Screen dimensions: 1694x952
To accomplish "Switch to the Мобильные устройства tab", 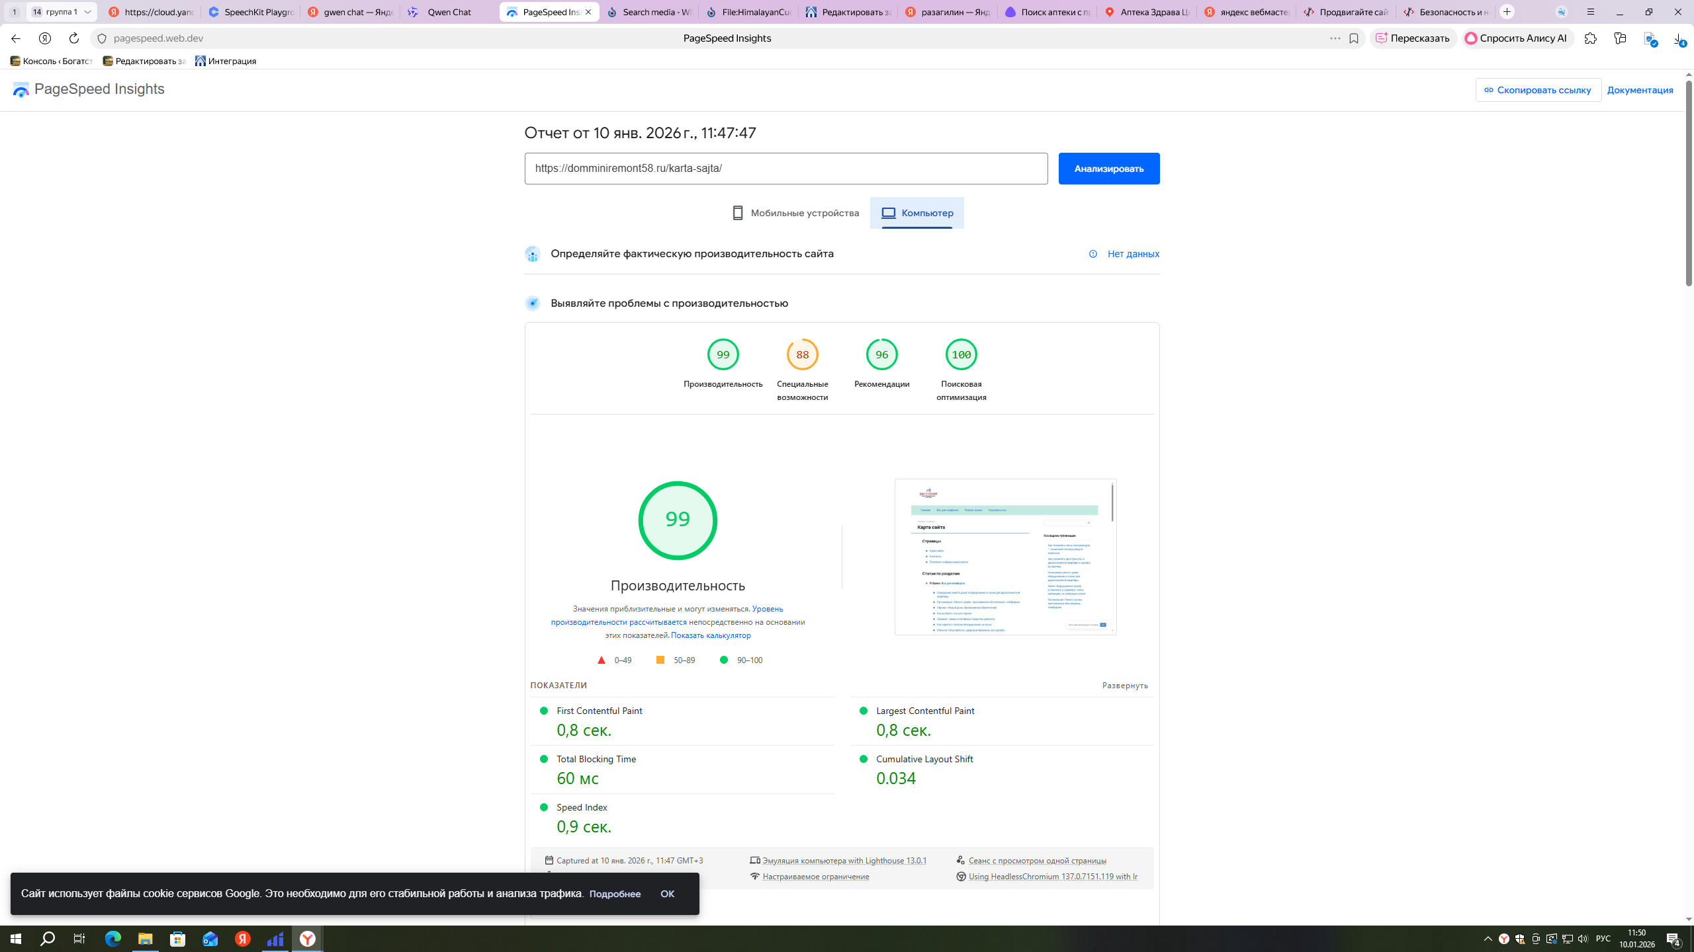I will point(795,213).
